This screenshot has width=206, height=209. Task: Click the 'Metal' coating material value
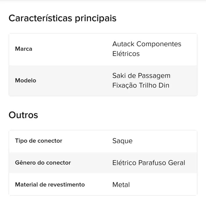(x=121, y=185)
